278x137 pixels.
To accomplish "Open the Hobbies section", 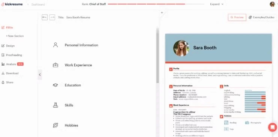I will (x=71, y=125).
